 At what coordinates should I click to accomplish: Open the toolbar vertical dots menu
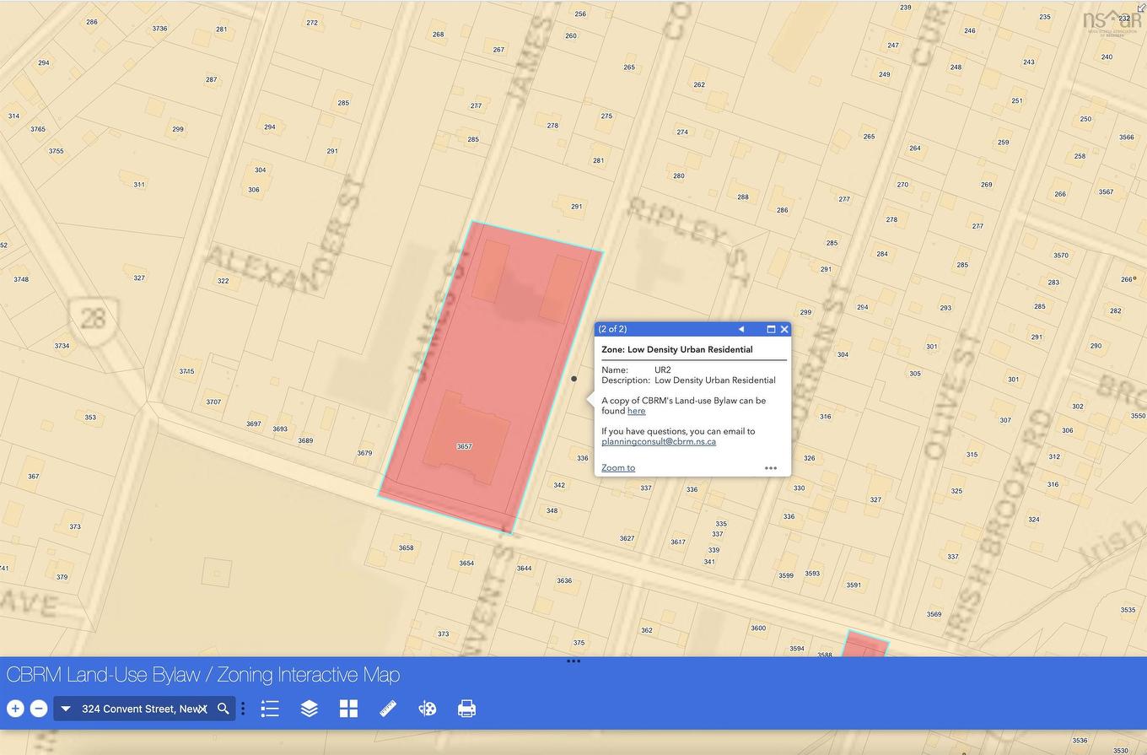[243, 709]
